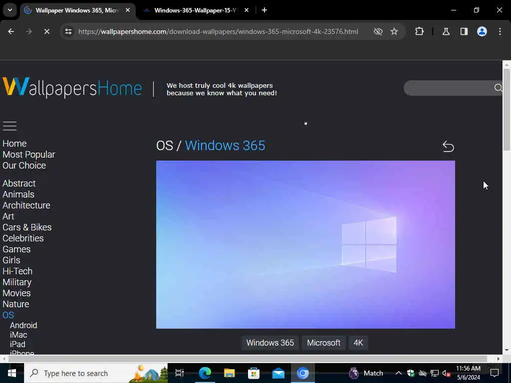Select the Architecture category
The width and height of the screenshot is (511, 383).
point(26,205)
